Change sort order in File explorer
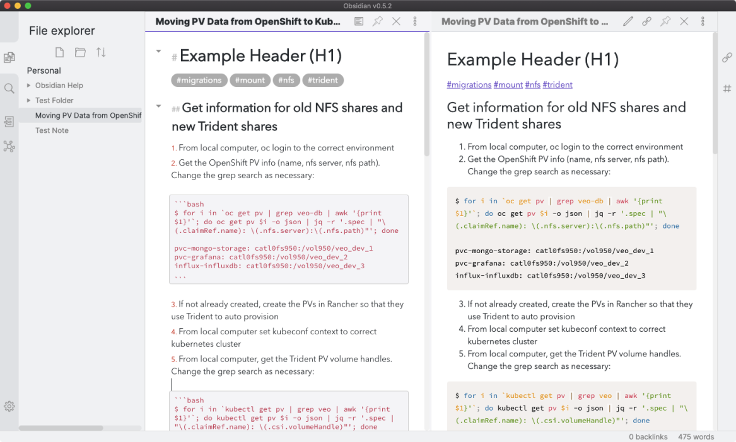Image resolution: width=736 pixels, height=442 pixels. (x=101, y=52)
